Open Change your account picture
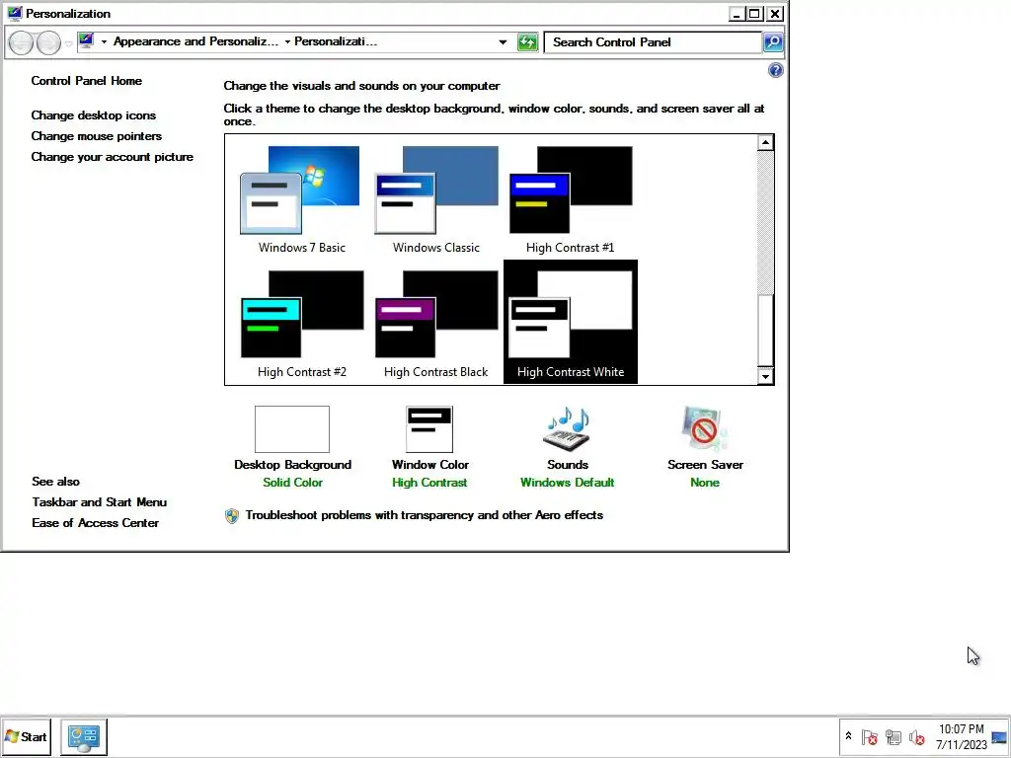The height and width of the screenshot is (758, 1011). [113, 157]
